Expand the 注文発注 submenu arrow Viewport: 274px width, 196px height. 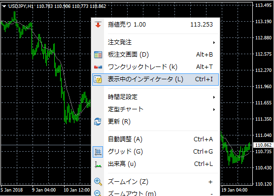(x=214, y=42)
